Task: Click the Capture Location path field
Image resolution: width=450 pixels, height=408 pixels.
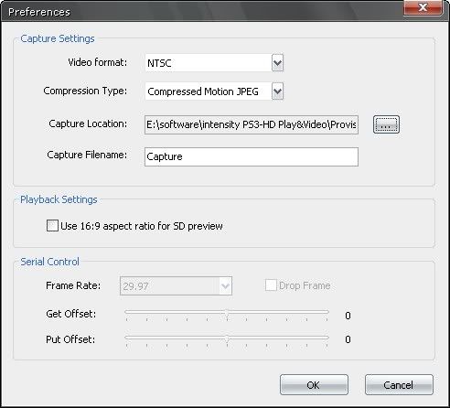Action: click(x=252, y=124)
